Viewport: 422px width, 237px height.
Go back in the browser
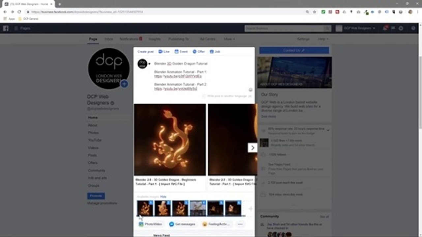point(5,12)
